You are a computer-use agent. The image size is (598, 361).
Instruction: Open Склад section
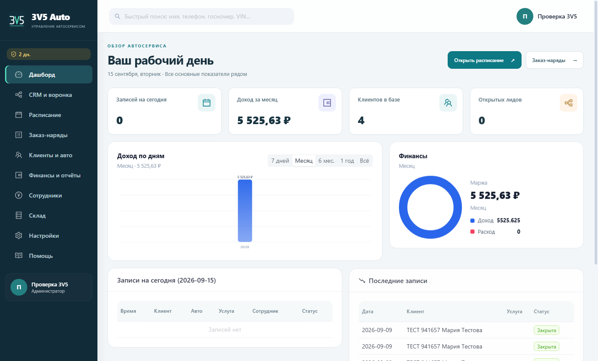click(49, 216)
